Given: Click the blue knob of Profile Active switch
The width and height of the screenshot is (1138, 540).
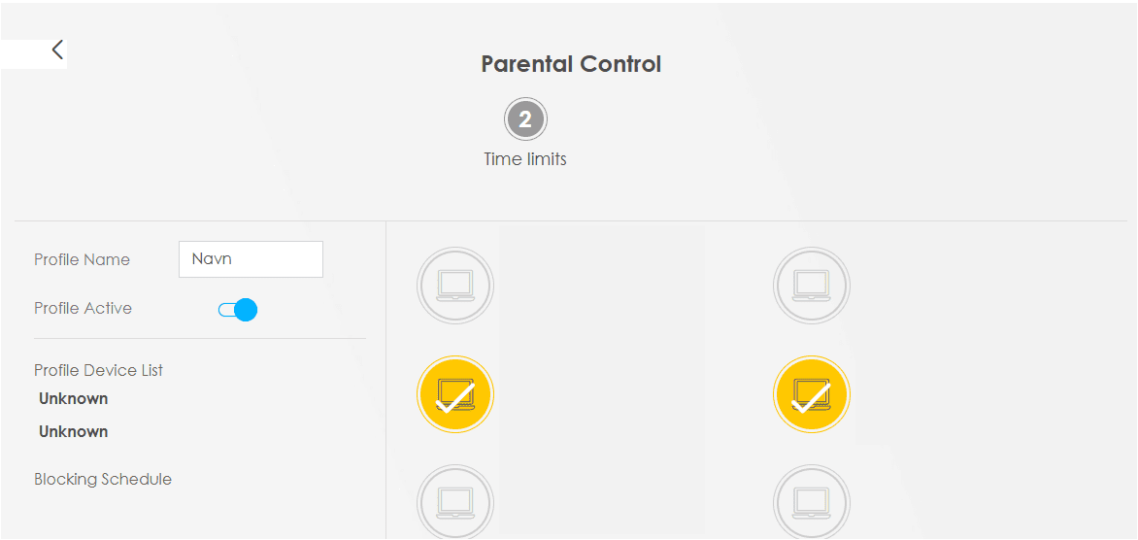Looking at the screenshot, I should [x=246, y=310].
